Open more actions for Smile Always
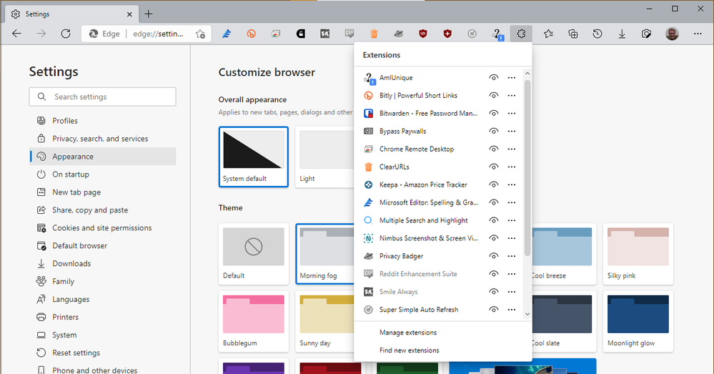This screenshot has height=374, width=714. pos(512,292)
